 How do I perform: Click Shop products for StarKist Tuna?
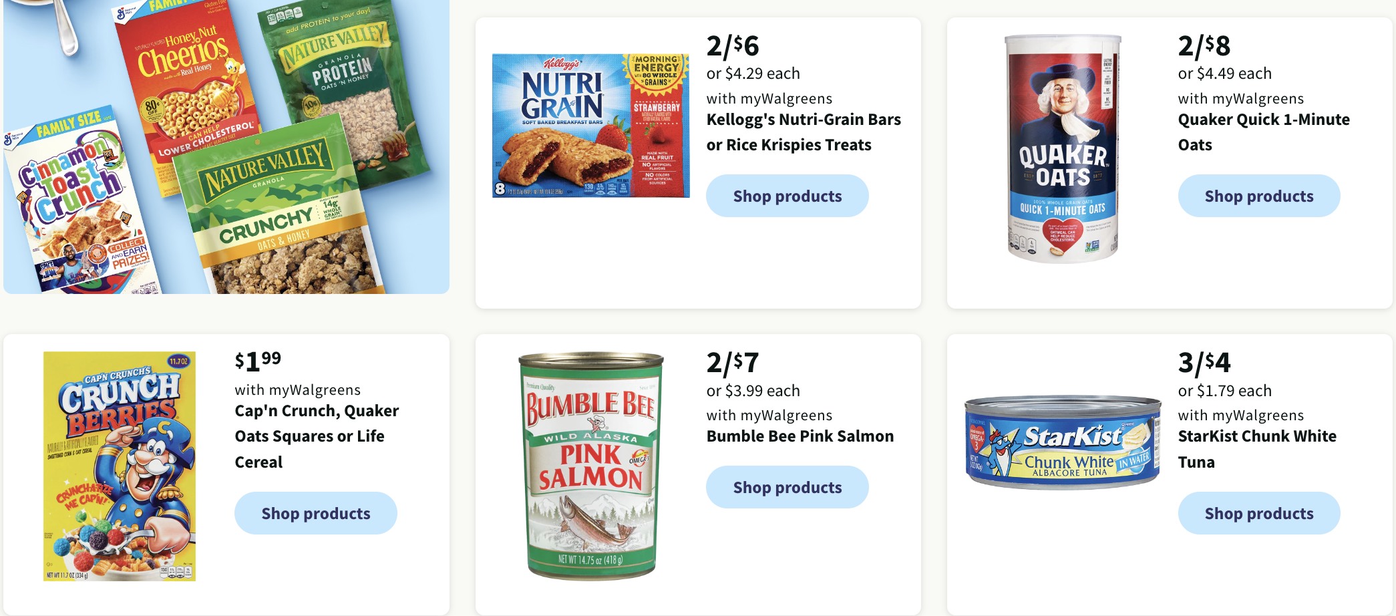tap(1258, 513)
